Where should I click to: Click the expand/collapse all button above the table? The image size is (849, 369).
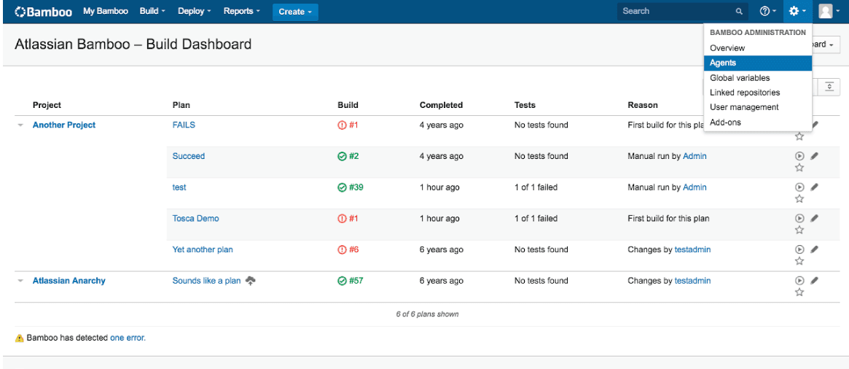[829, 87]
